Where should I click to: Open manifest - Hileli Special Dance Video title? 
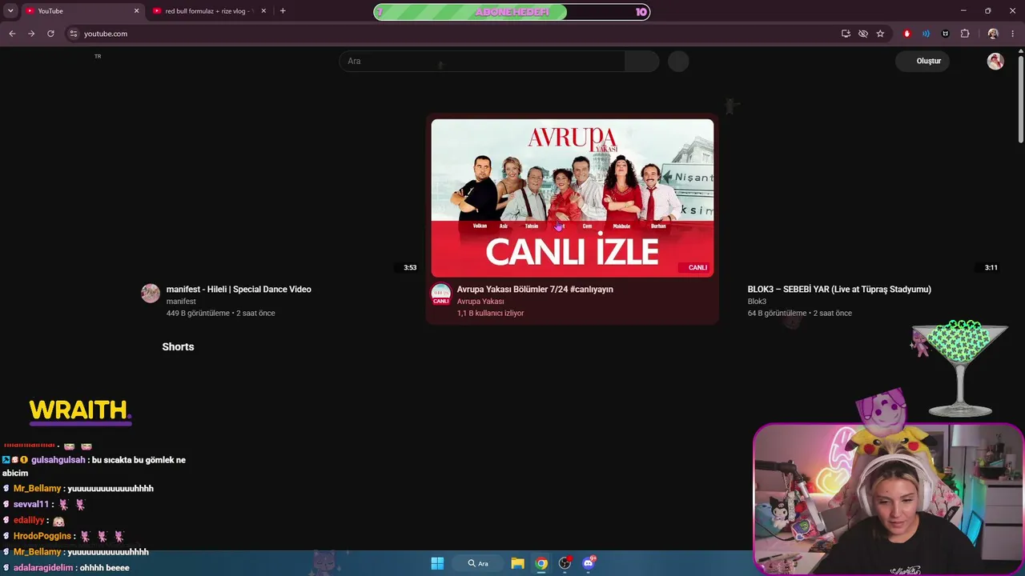pos(239,290)
